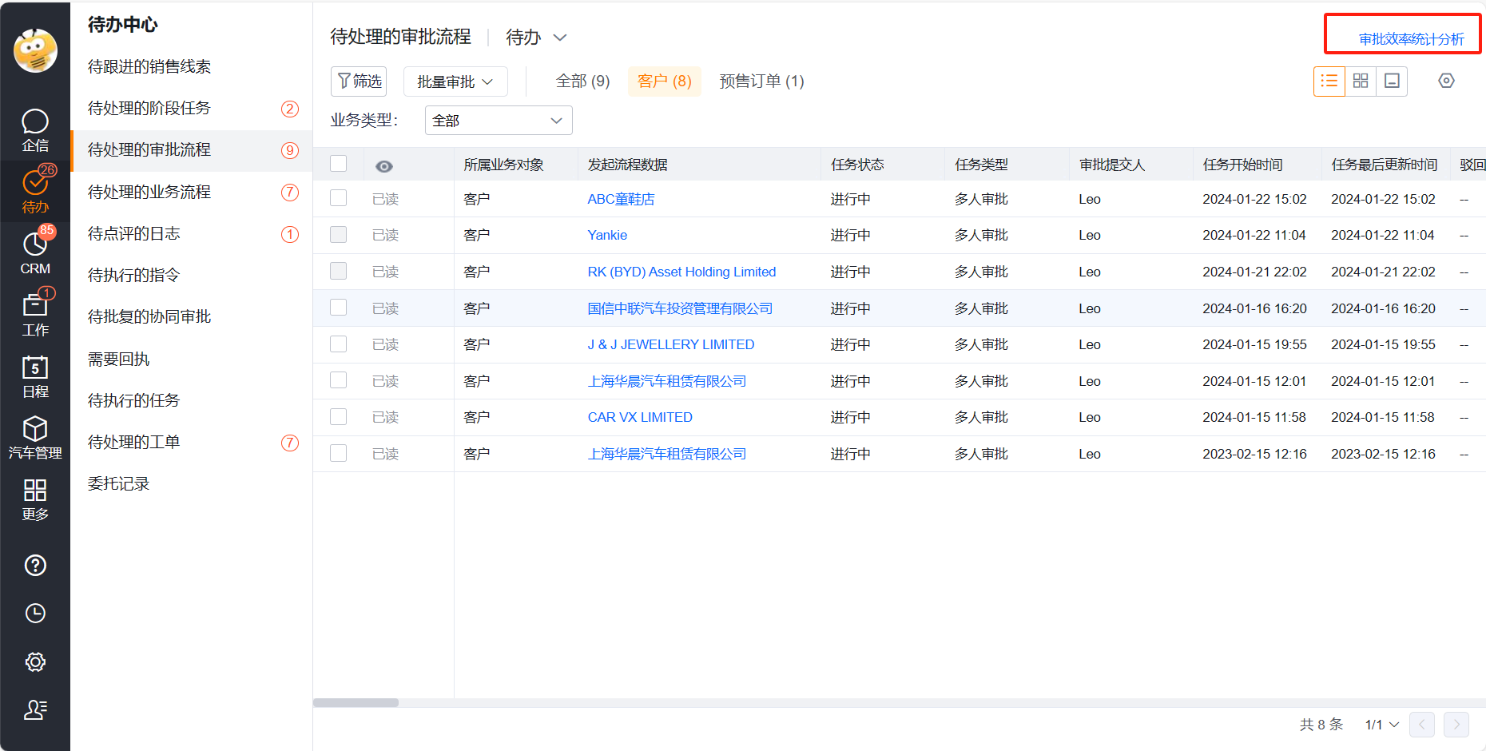Screen dimensions: 1486x751
Task: Select the 全部 (9) tab
Action: [x=582, y=81]
